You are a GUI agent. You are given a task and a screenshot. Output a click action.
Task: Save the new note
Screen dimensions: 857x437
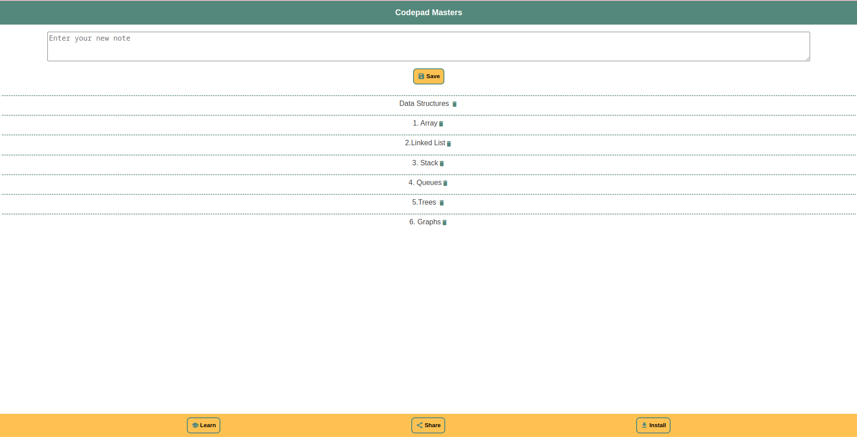[x=428, y=76]
